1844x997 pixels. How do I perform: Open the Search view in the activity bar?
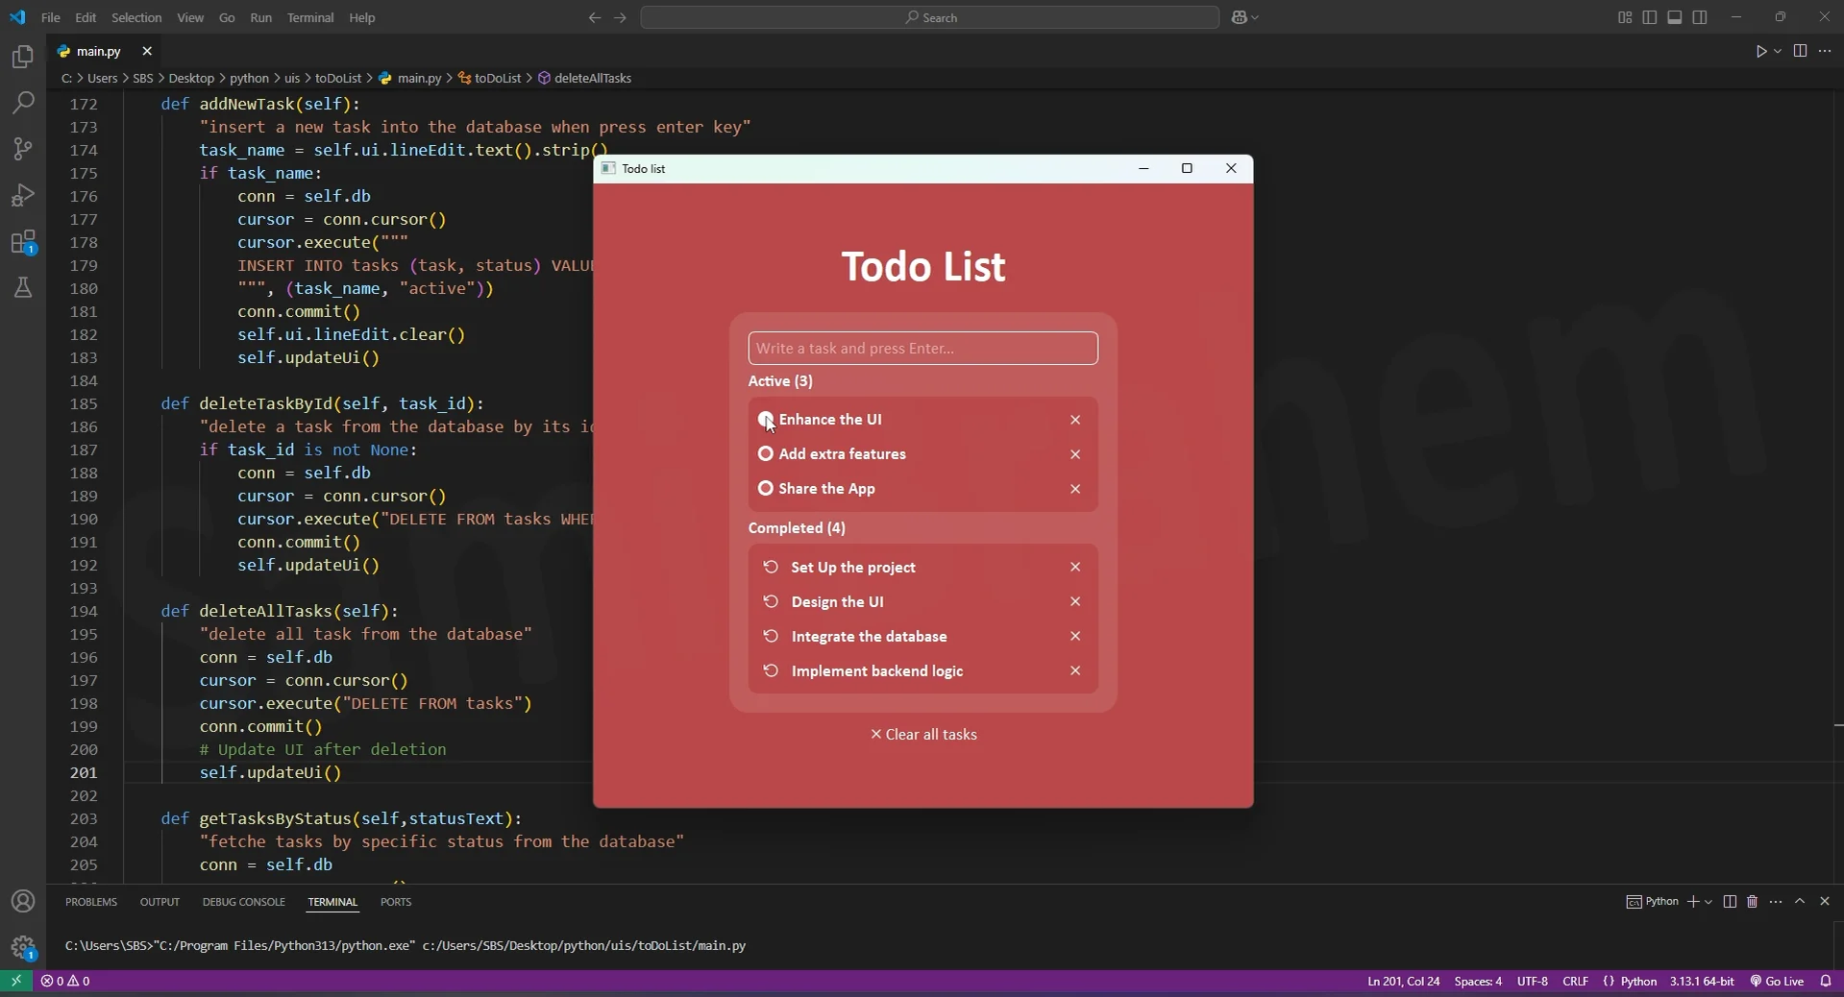(22, 103)
